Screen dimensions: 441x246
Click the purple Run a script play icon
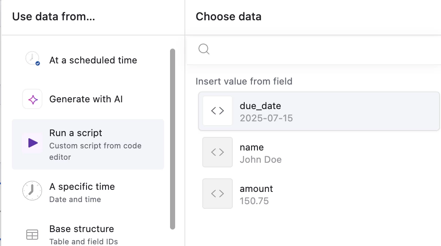[x=33, y=143]
